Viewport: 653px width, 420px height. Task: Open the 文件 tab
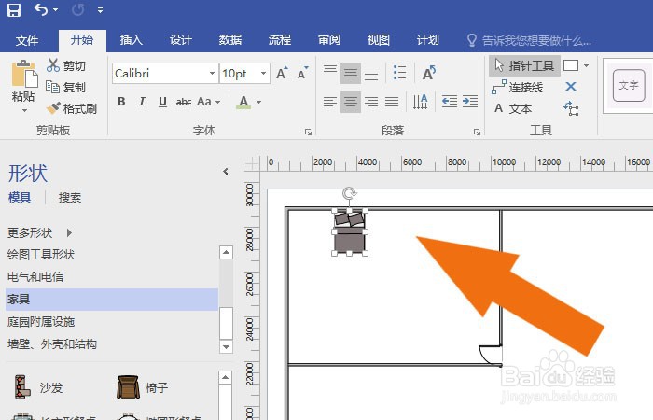pyautogui.click(x=27, y=40)
